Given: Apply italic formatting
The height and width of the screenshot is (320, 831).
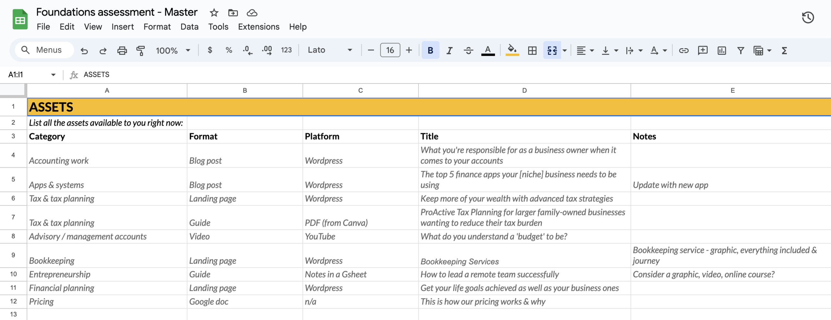Looking at the screenshot, I should (449, 50).
